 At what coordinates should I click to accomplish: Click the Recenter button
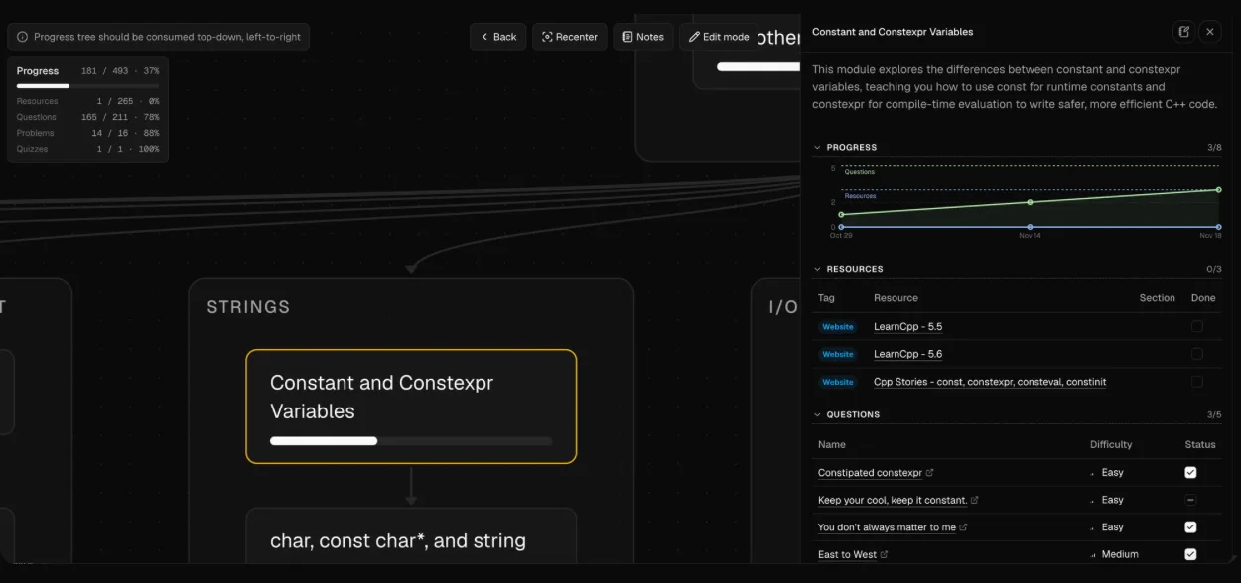pos(570,37)
